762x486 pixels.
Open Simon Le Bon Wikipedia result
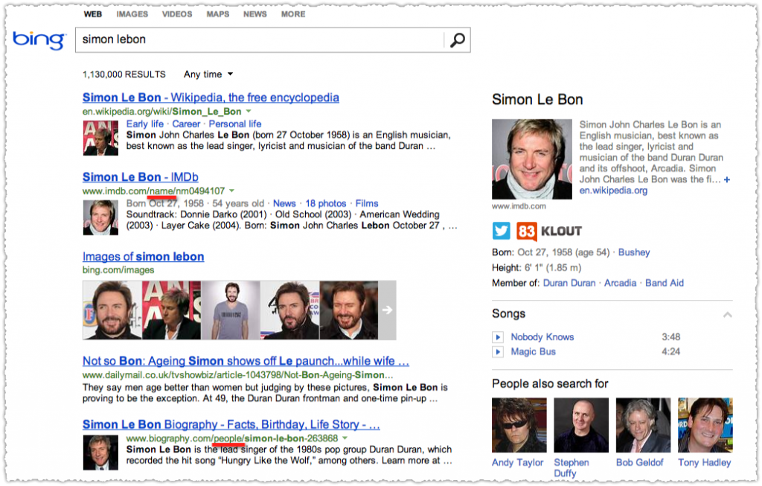coord(211,97)
